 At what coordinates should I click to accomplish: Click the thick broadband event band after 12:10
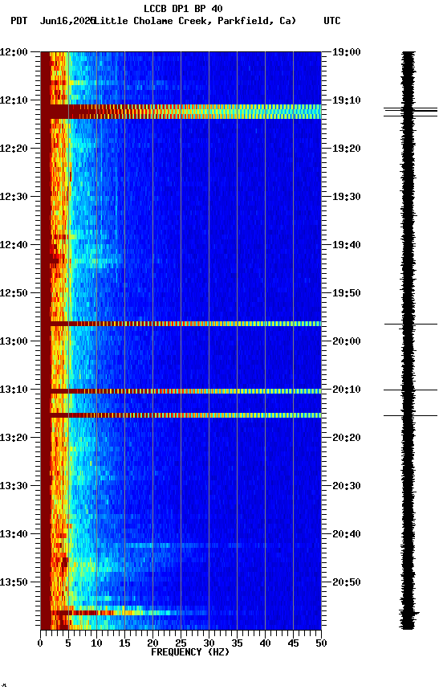181,112
